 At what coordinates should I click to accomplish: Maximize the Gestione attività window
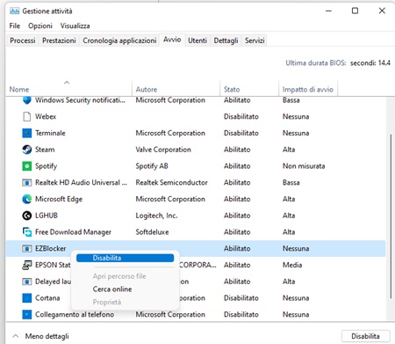(x=355, y=11)
